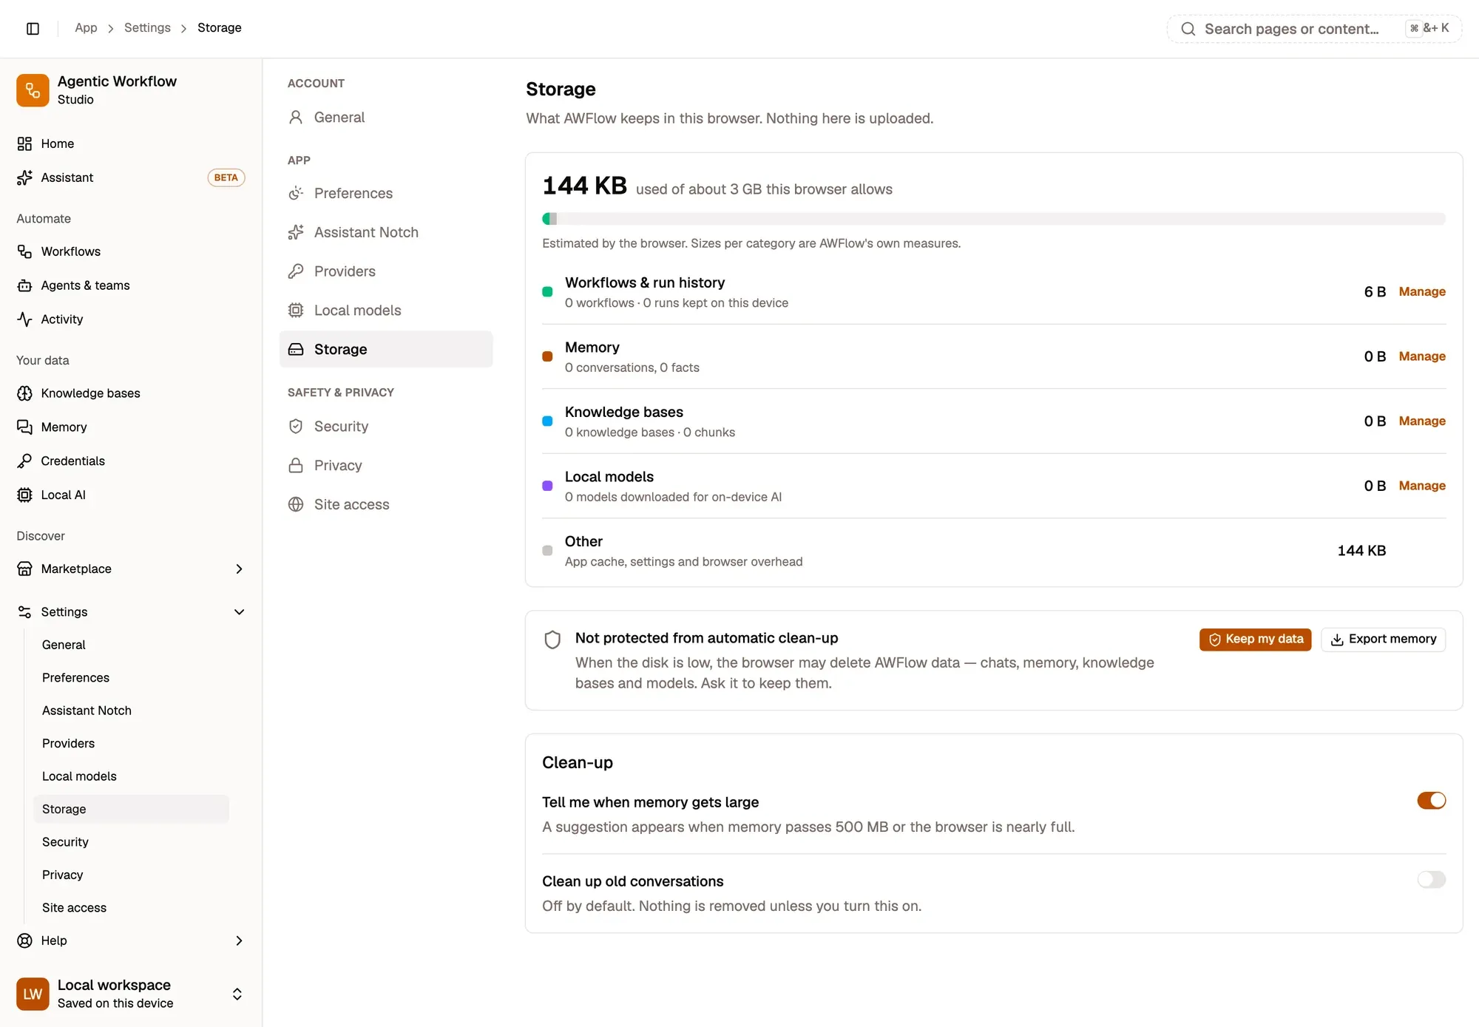Click the Local AI chip icon
1479x1027 pixels.
(24, 495)
